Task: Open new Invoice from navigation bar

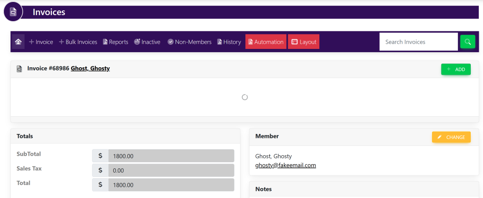Action: 41,42
